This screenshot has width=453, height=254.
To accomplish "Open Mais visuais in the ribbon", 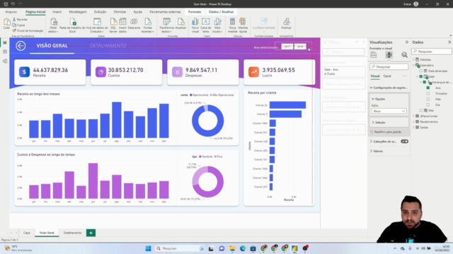I will point(217,25).
